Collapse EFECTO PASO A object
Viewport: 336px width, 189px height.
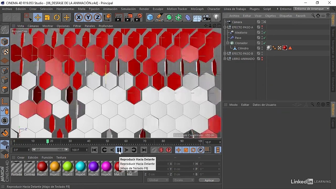point(225,27)
